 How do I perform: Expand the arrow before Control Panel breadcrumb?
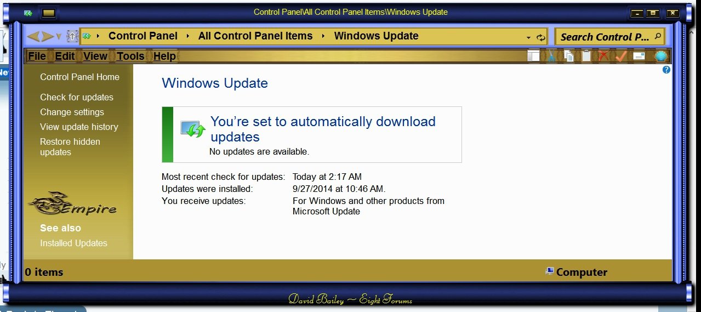[98, 36]
